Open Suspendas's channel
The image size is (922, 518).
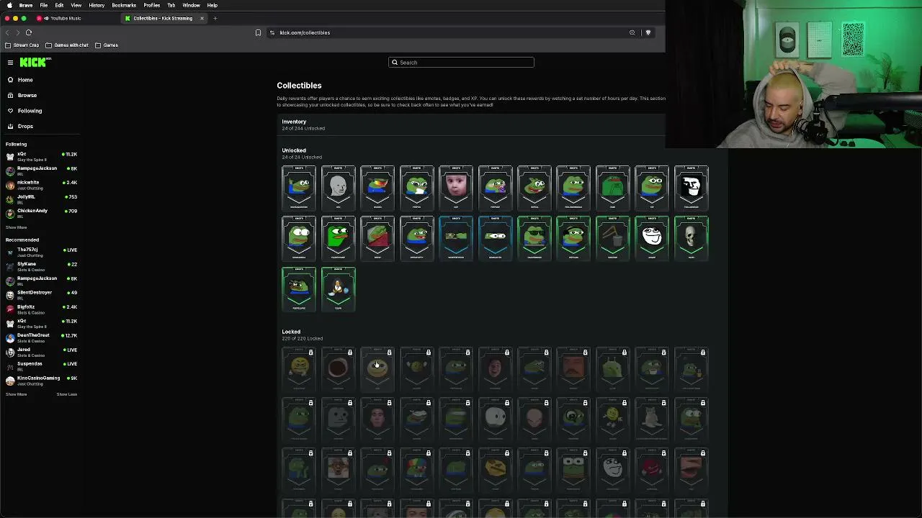(41, 365)
